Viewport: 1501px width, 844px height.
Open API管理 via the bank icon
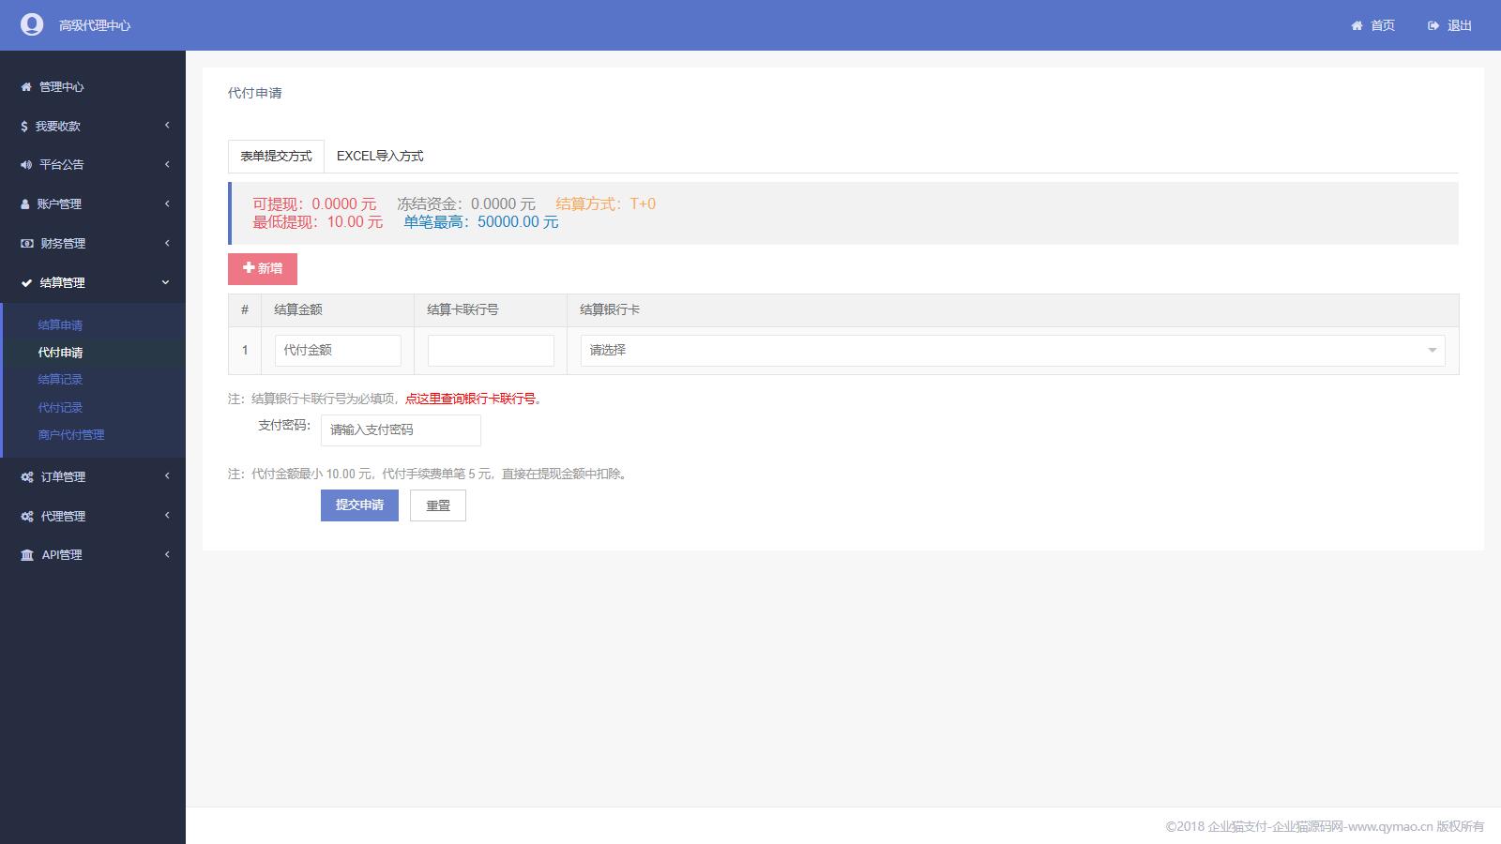pos(26,554)
